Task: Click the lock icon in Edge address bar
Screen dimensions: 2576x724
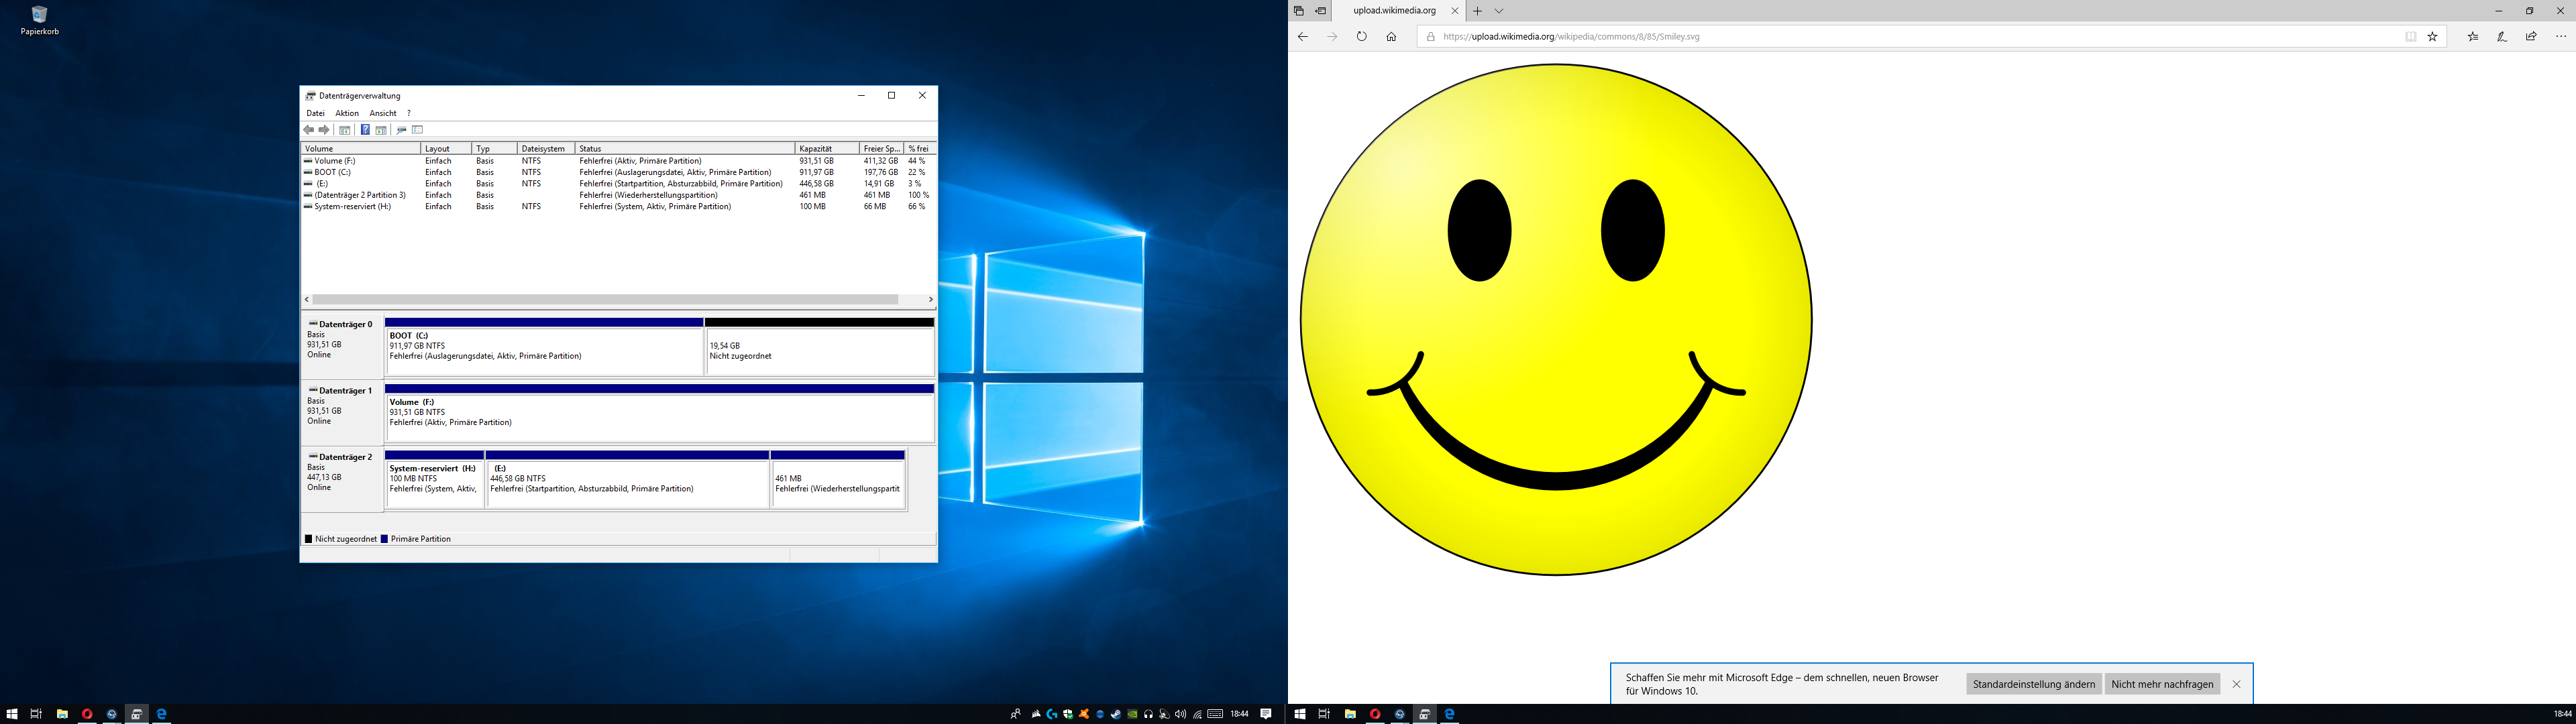Action: point(1430,37)
